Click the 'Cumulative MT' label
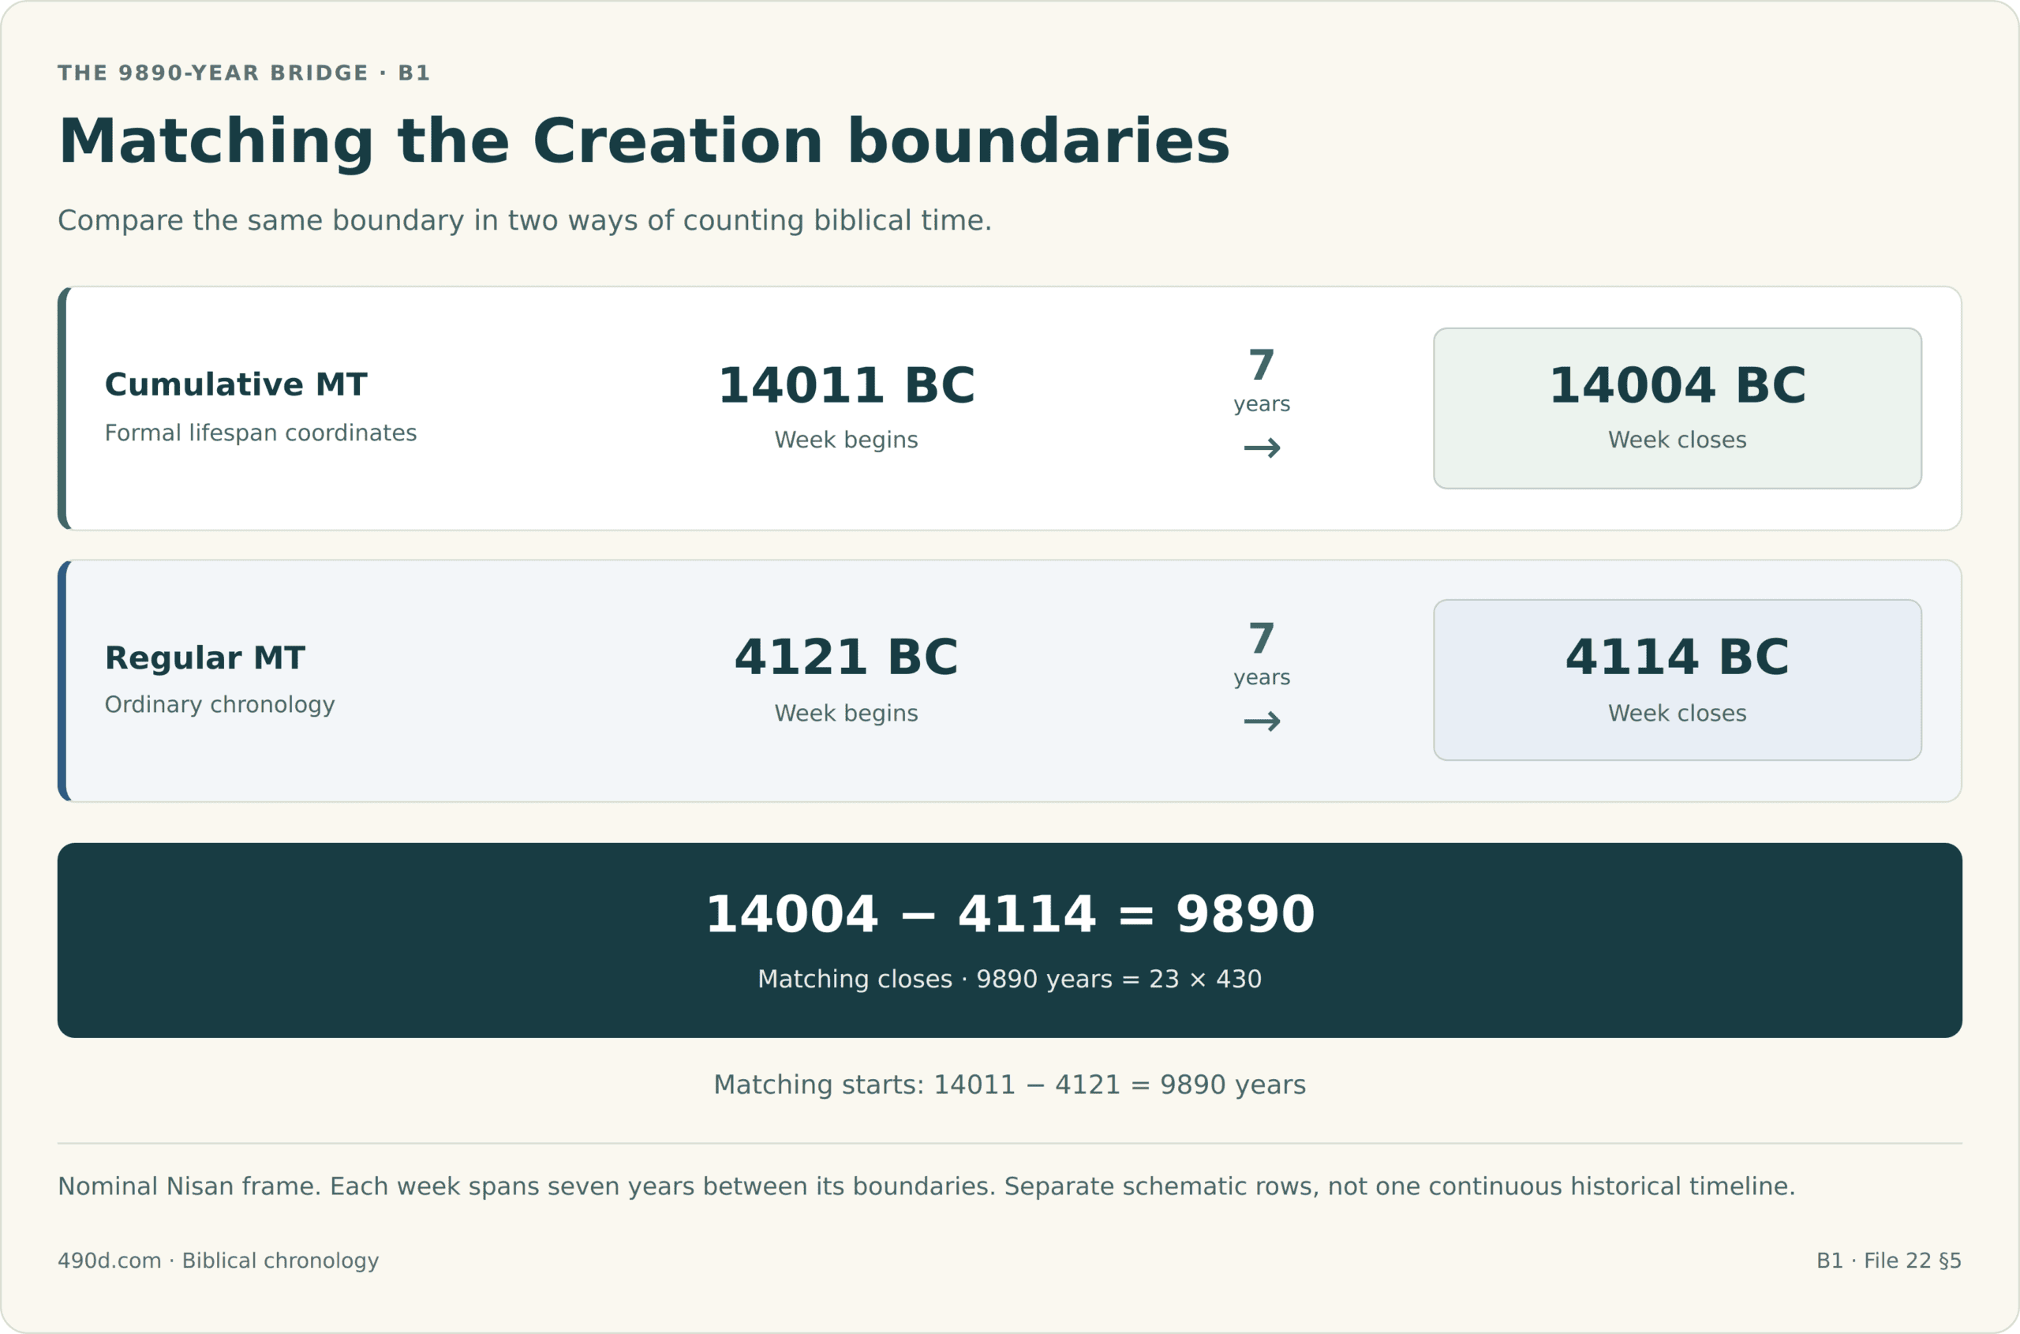Screen dimensions: 2020x1334 coord(236,384)
